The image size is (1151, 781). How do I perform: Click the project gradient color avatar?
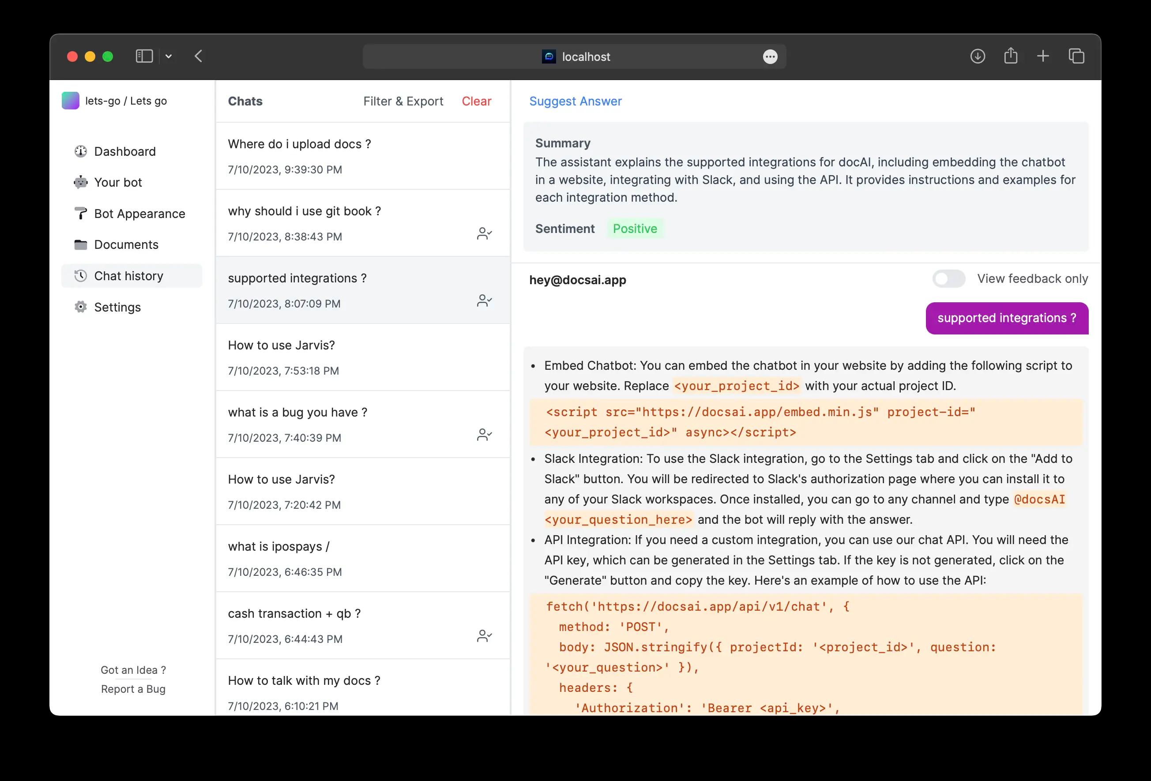coord(70,101)
